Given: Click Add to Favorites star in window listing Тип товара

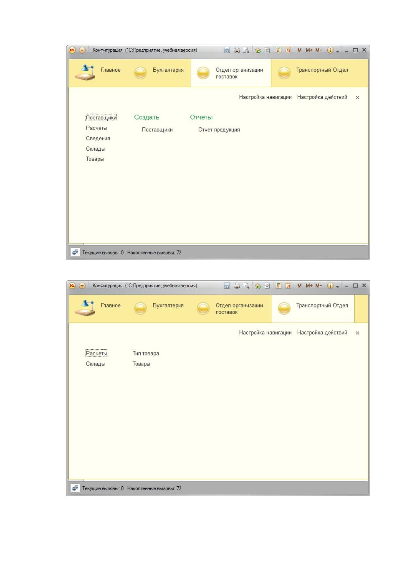Looking at the screenshot, I should point(258,285).
